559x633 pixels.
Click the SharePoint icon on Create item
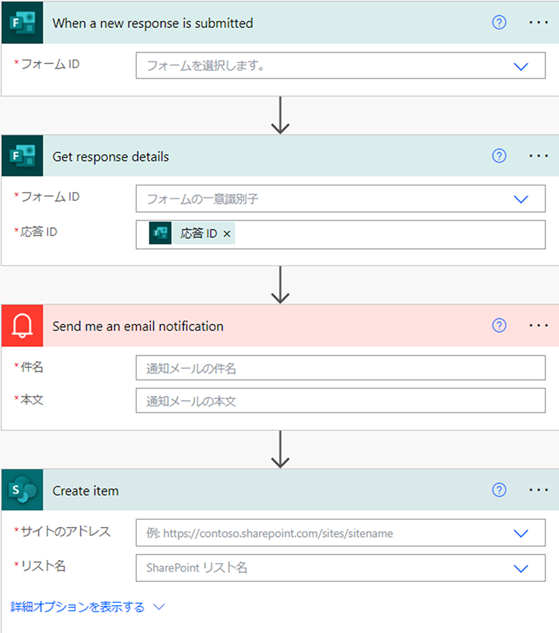pos(22,491)
